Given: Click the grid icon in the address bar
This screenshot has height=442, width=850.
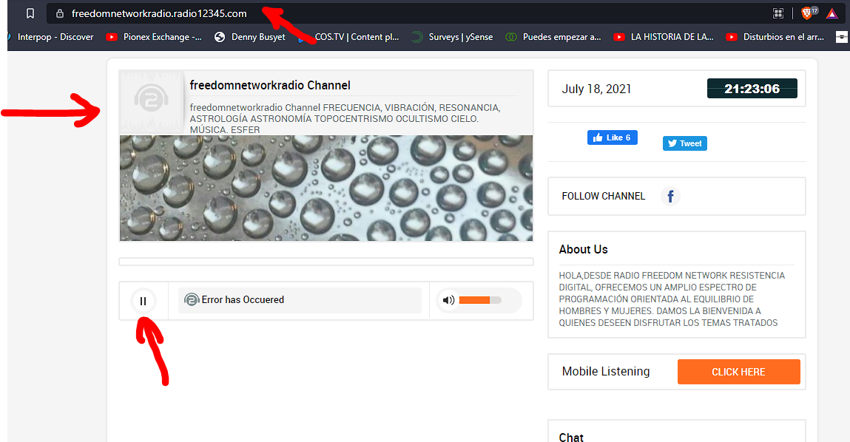Looking at the screenshot, I should (x=778, y=13).
